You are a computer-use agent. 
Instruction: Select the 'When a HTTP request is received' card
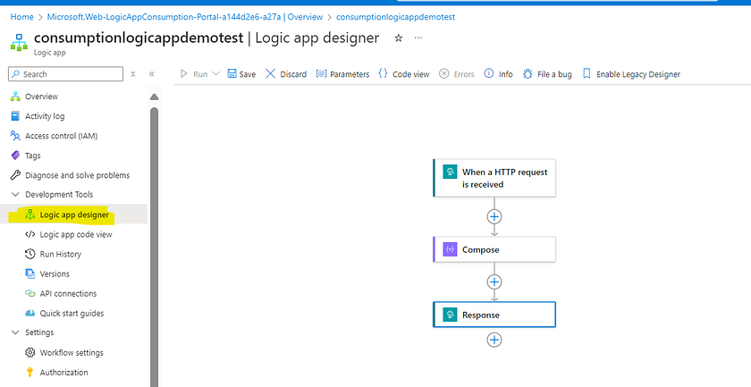click(x=494, y=178)
